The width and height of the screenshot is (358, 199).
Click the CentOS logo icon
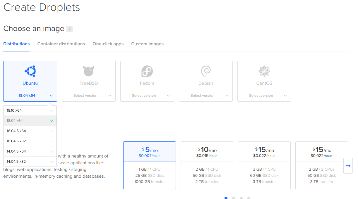click(264, 71)
